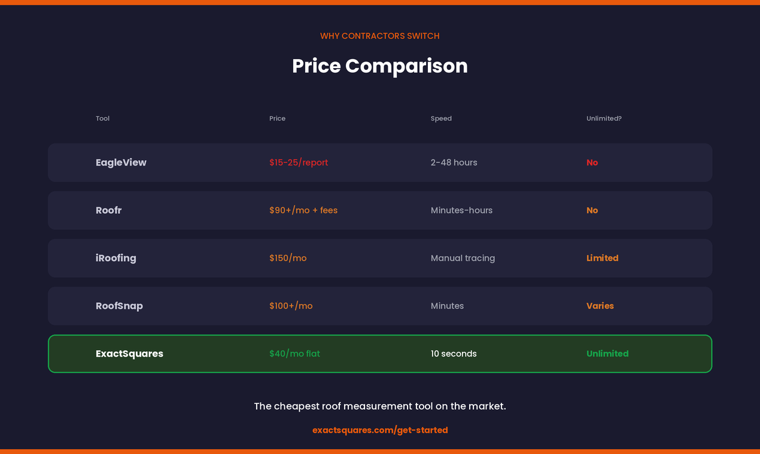This screenshot has height=454, width=760.
Task: Click the $15-25/report price
Action: 299,162
